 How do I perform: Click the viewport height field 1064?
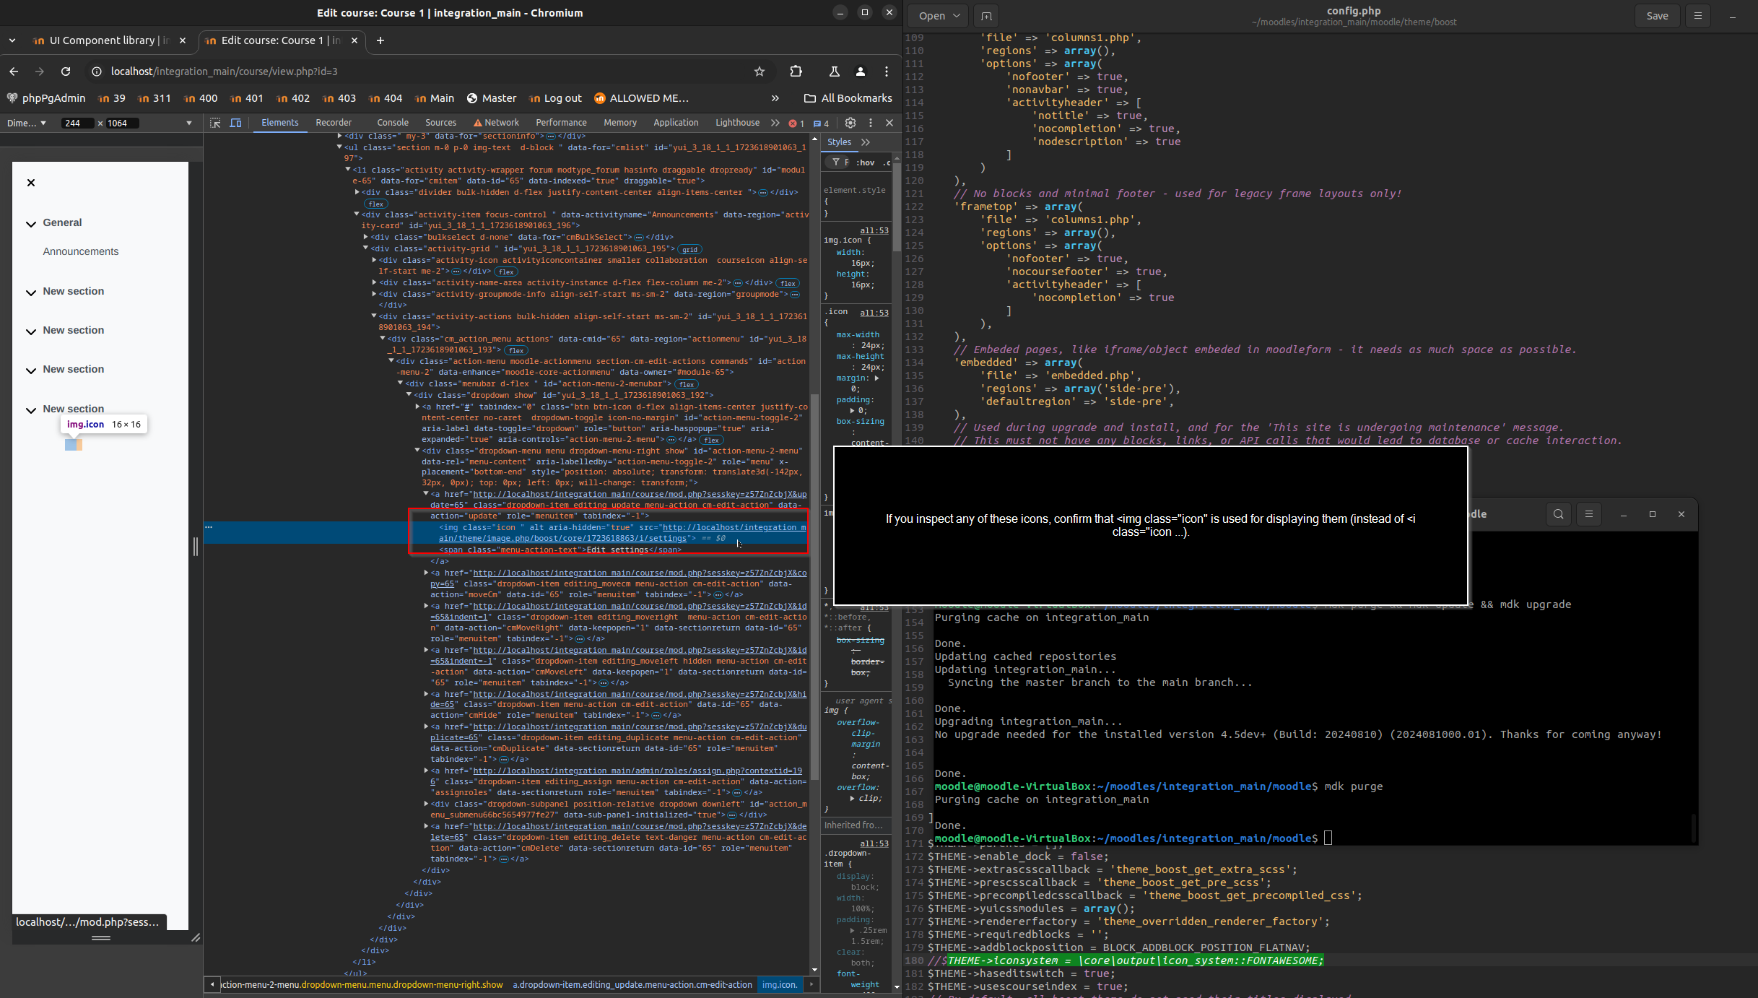click(x=121, y=123)
